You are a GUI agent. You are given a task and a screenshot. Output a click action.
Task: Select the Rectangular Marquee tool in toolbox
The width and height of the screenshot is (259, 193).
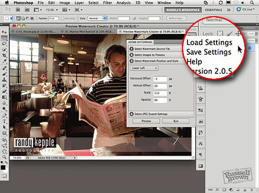[4, 38]
